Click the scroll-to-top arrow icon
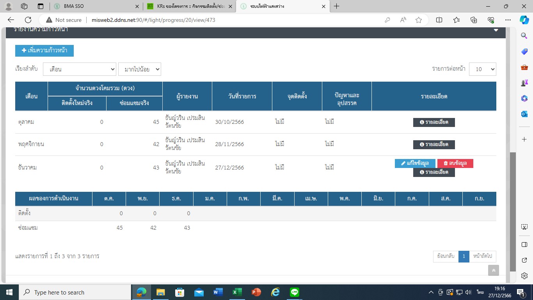533x300 pixels. point(493,270)
